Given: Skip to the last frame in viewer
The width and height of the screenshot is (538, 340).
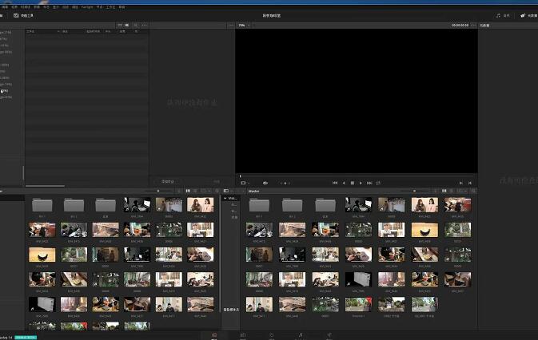Looking at the screenshot, I should (369, 184).
